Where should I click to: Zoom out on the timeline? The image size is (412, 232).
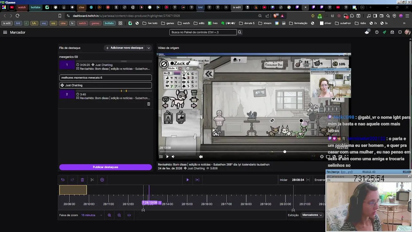click(x=119, y=215)
